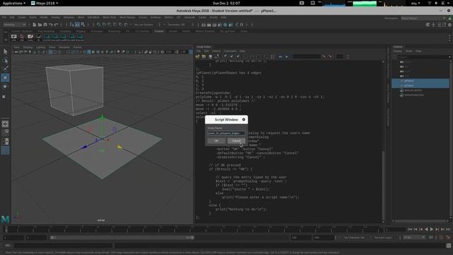Open the Windows menu in Maya
The width and height of the screenshot is (453, 255).
point(69,17)
